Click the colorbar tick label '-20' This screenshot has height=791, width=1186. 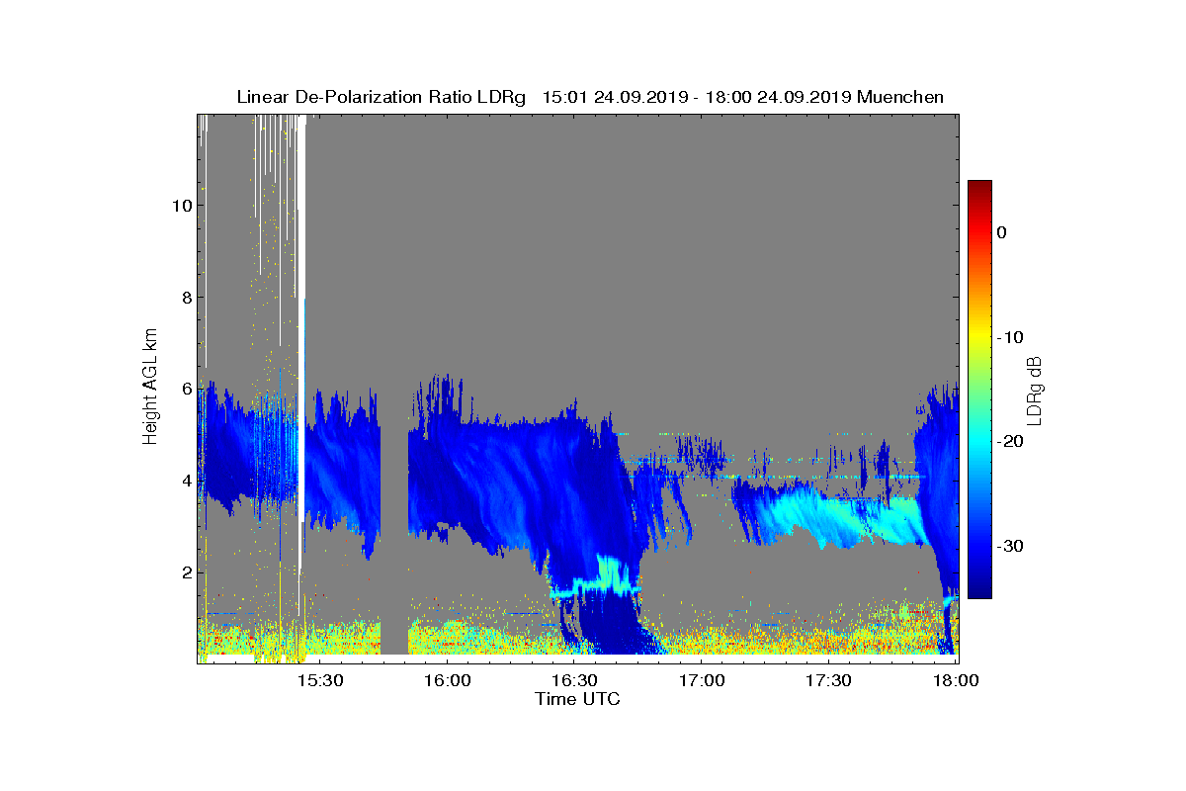click(1009, 442)
